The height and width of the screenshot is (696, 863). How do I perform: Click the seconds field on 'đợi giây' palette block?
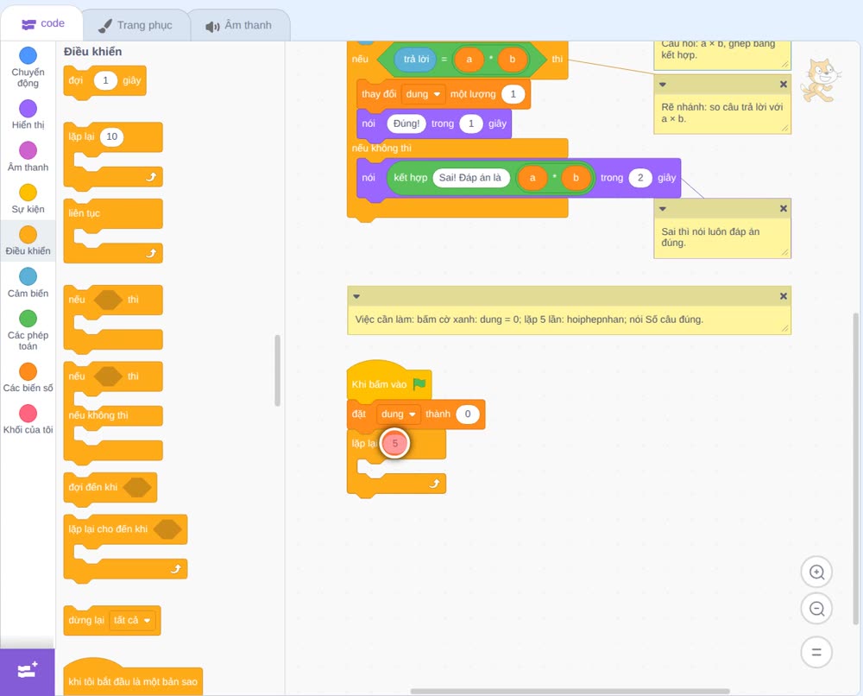coord(105,80)
